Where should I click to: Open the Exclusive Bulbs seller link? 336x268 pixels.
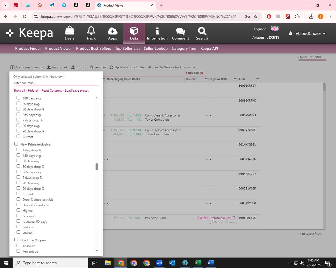pyautogui.click(x=220, y=218)
